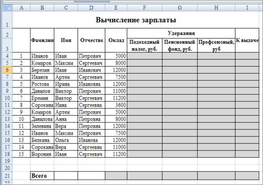Select row 19 header
Viewport: 263px width, 185px height.
point(7,161)
